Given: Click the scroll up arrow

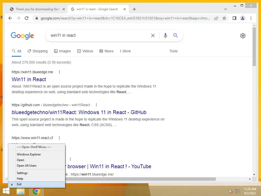Looking at the screenshot, I should tap(254, 25).
